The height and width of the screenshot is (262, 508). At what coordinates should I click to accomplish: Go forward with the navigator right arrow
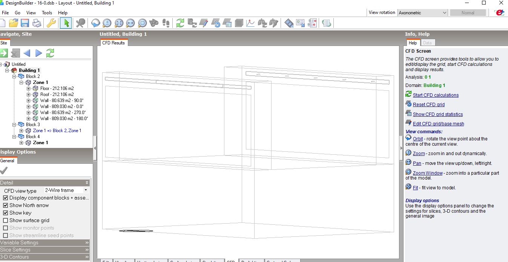coord(38,53)
